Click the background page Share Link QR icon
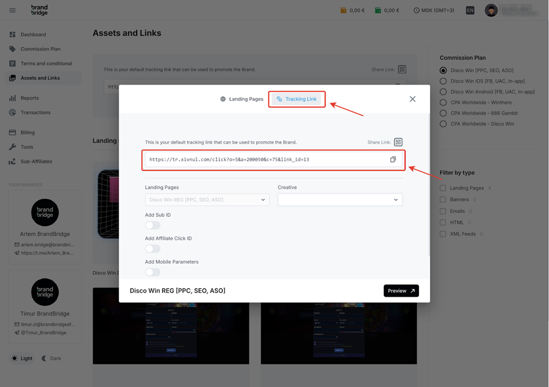Screen dimensions: 549x387 pos(402,69)
